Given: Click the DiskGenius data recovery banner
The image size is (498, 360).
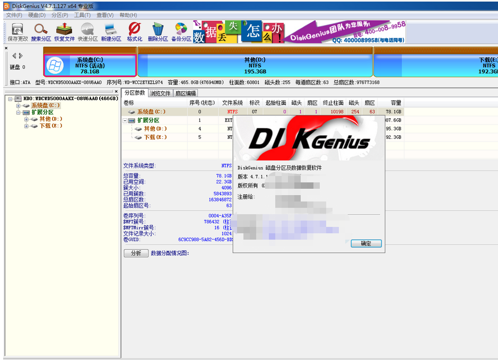Looking at the screenshot, I should point(300,32).
